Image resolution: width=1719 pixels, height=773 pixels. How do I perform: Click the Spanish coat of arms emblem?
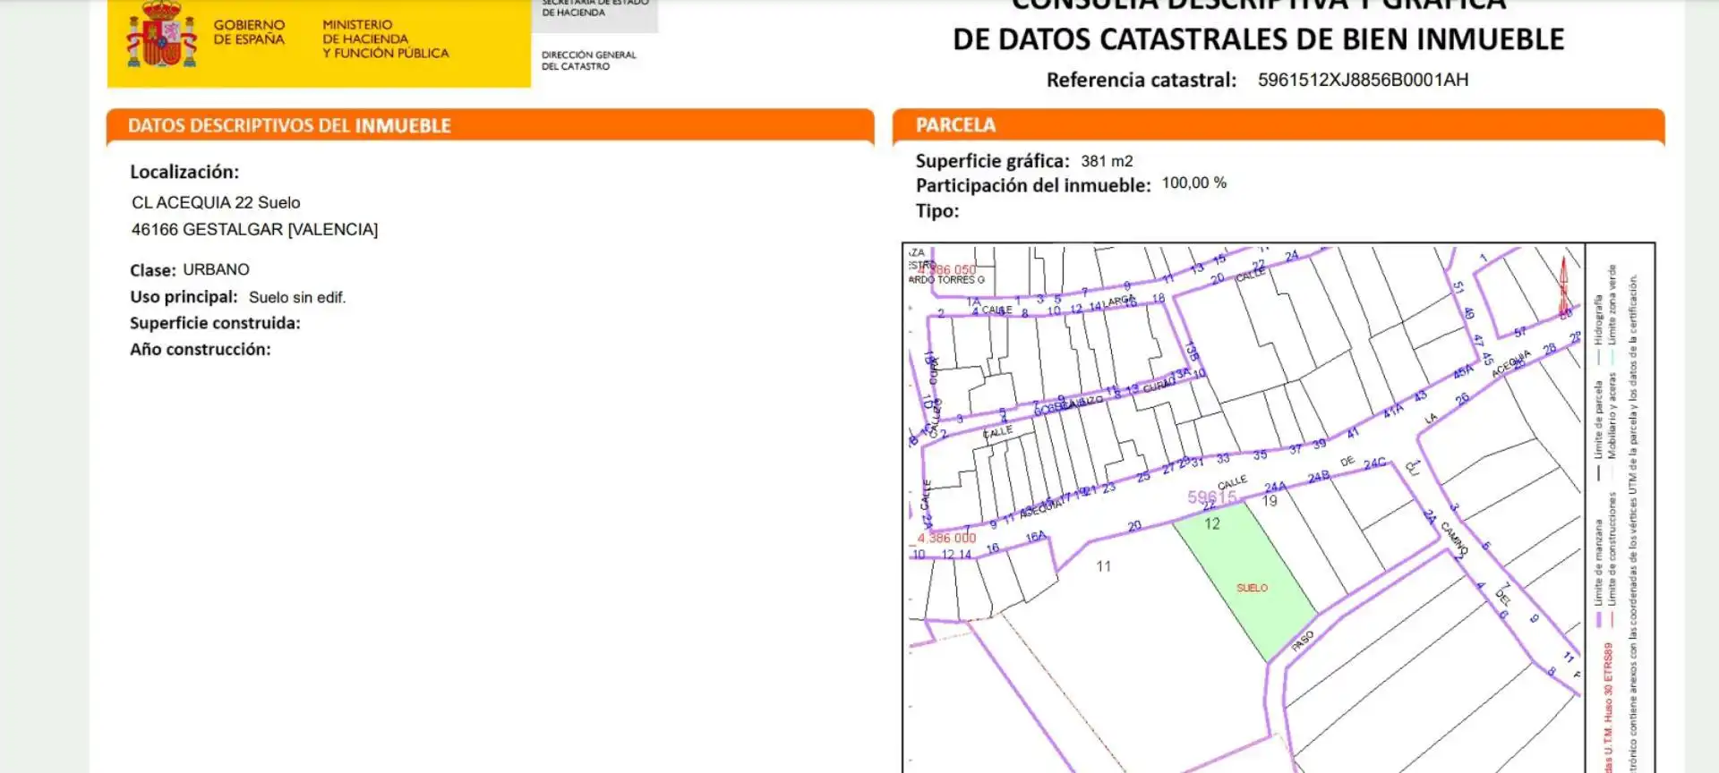pyautogui.click(x=161, y=35)
